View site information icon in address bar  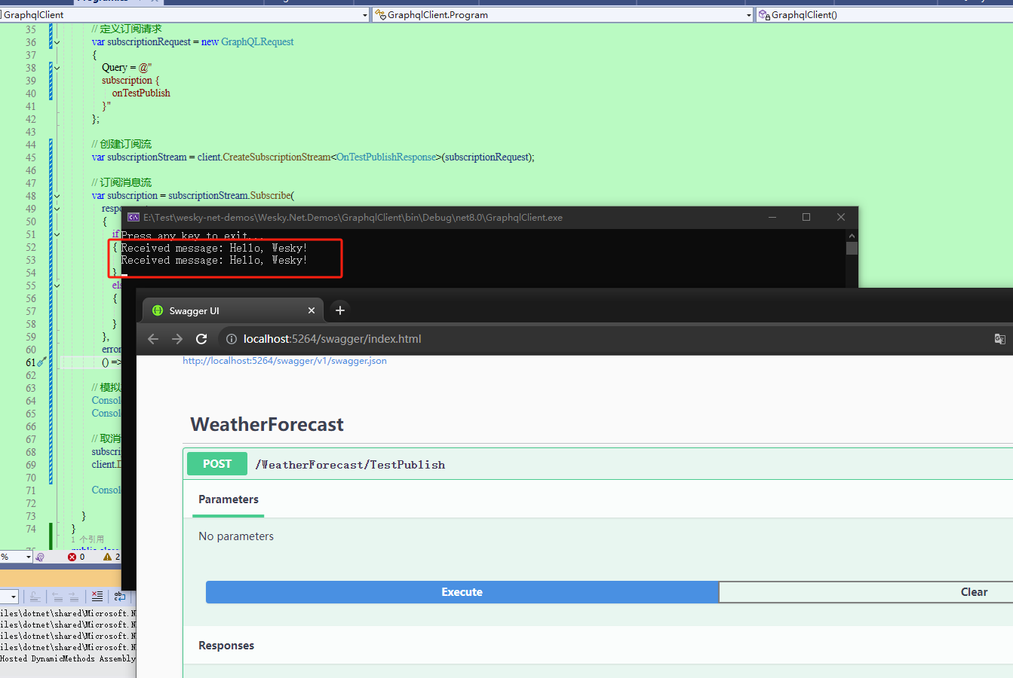(232, 339)
